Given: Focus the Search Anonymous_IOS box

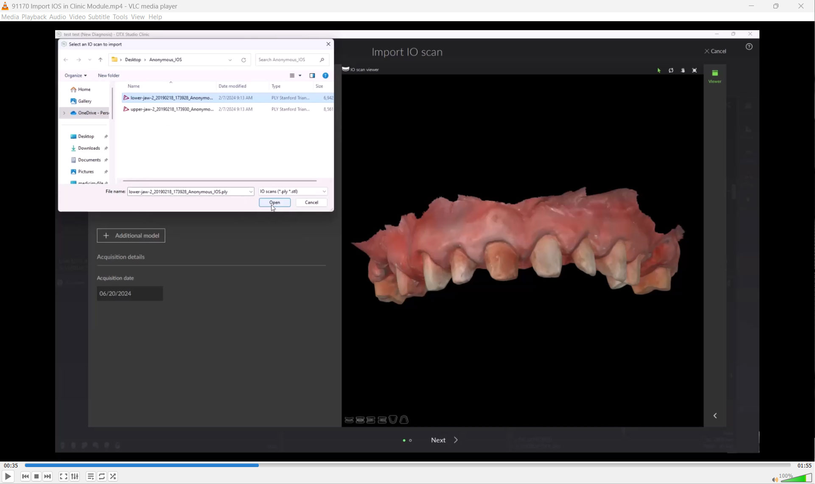Looking at the screenshot, I should pos(292,60).
